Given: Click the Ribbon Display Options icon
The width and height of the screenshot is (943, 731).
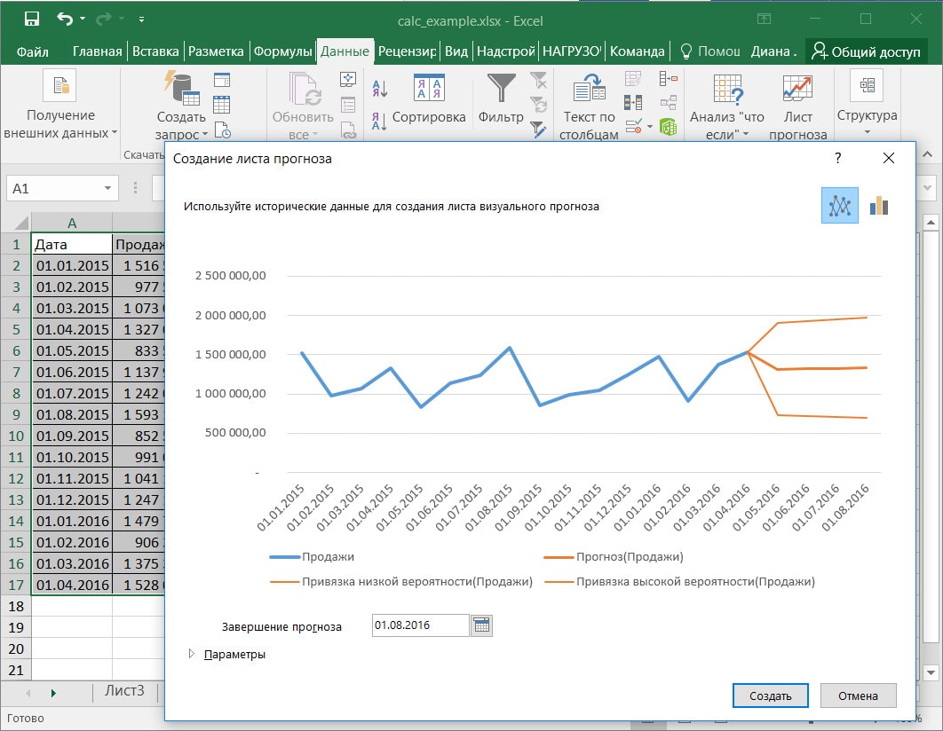Looking at the screenshot, I should click(764, 20).
